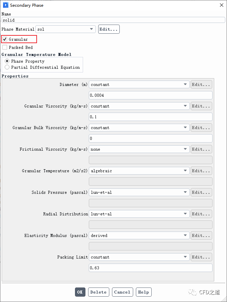
Task: Close the Secondary Phase dialog
Action: (221, 5)
